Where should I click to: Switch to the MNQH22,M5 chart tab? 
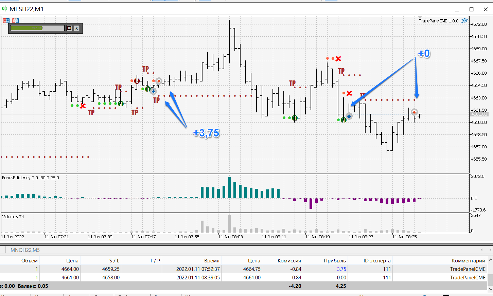(25, 250)
